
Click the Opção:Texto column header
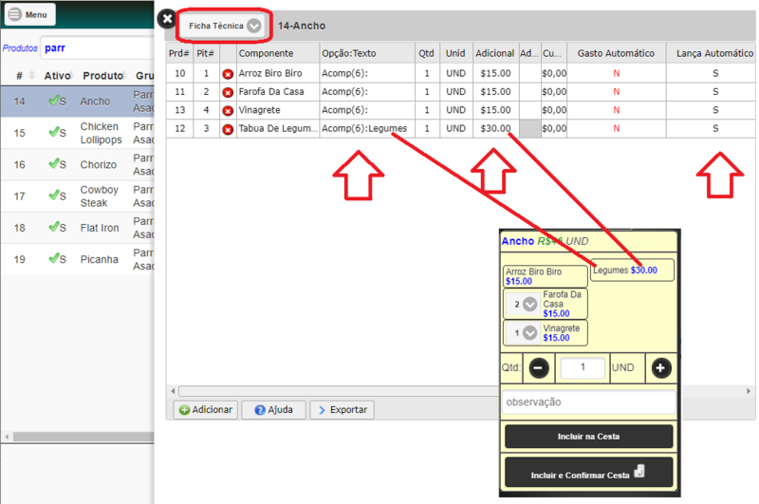[367, 53]
